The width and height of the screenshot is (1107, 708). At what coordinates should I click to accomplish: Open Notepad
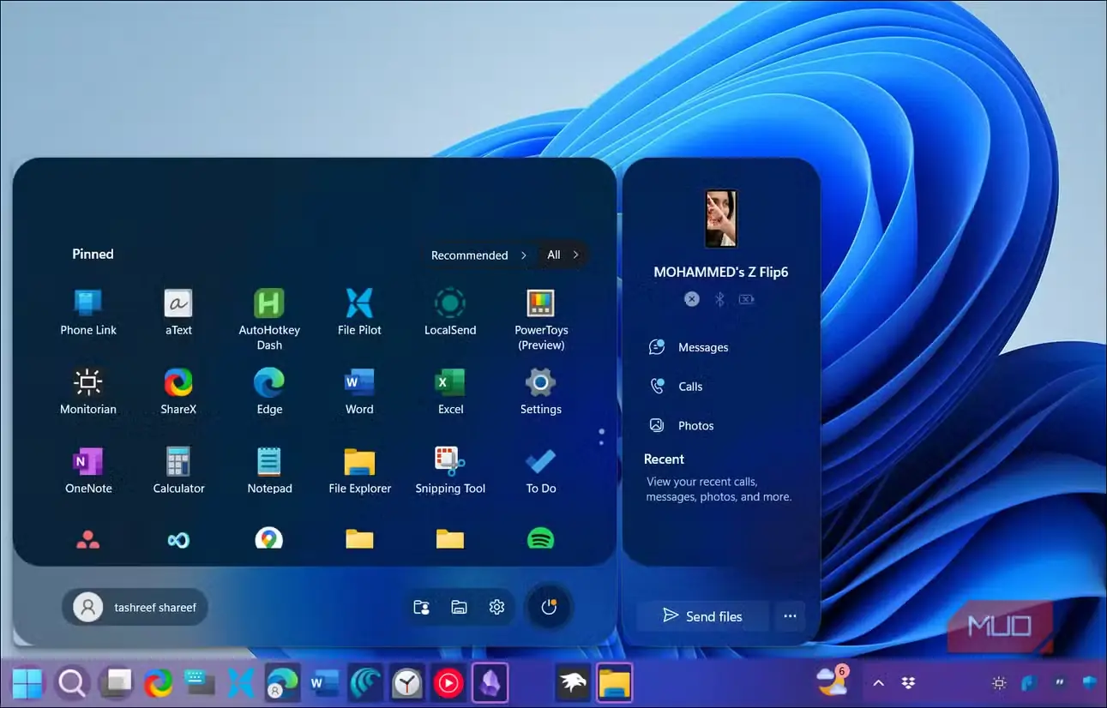click(x=269, y=471)
